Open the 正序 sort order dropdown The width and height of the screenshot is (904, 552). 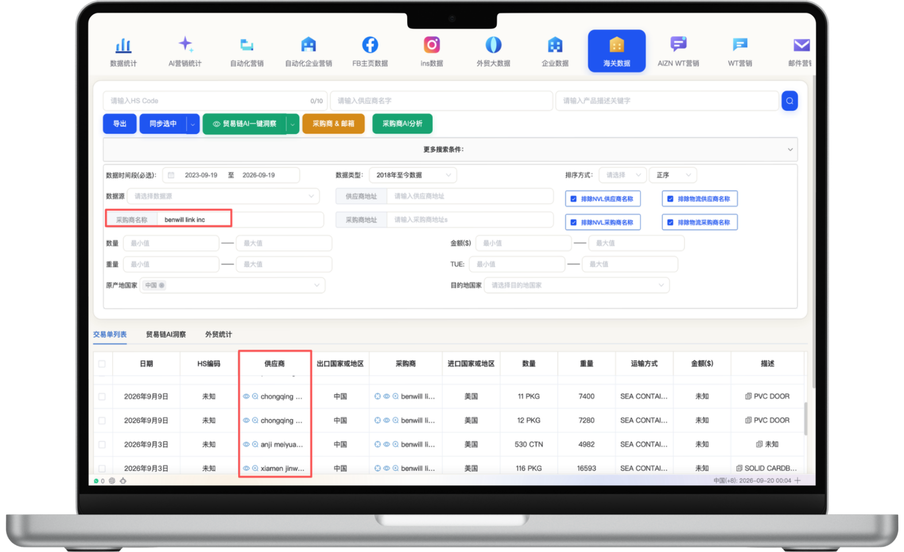[x=673, y=175]
